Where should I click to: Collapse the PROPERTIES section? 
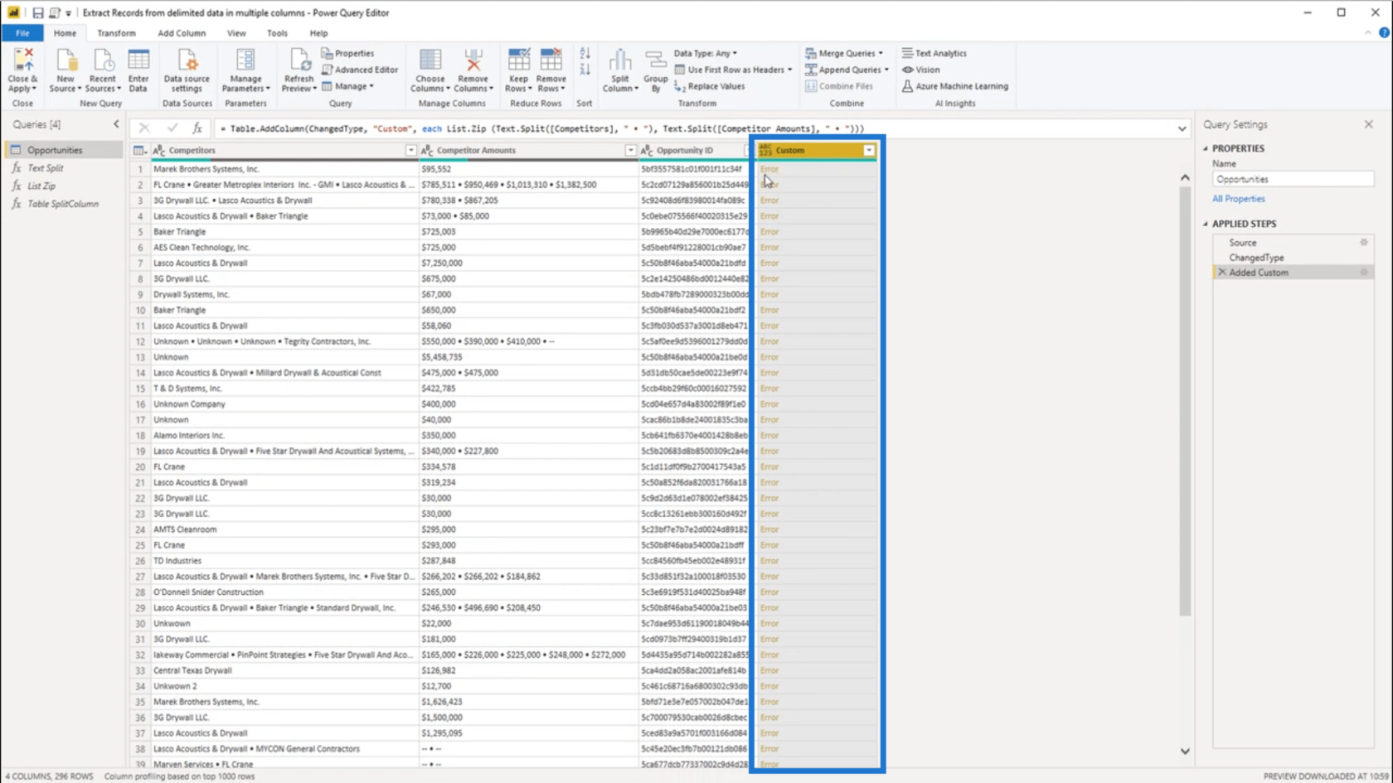click(x=1206, y=149)
